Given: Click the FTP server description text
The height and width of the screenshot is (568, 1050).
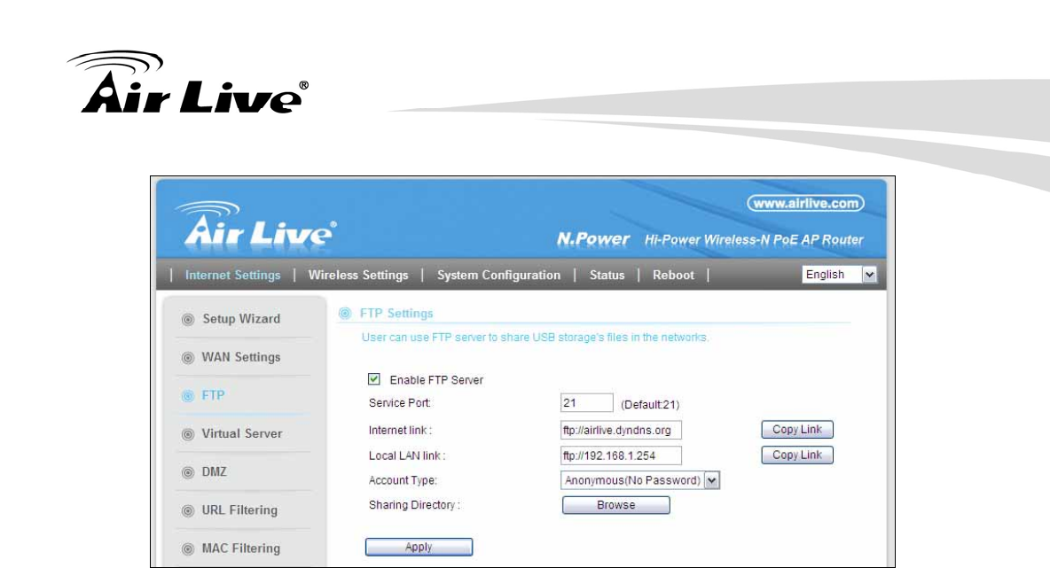Looking at the screenshot, I should [535, 338].
